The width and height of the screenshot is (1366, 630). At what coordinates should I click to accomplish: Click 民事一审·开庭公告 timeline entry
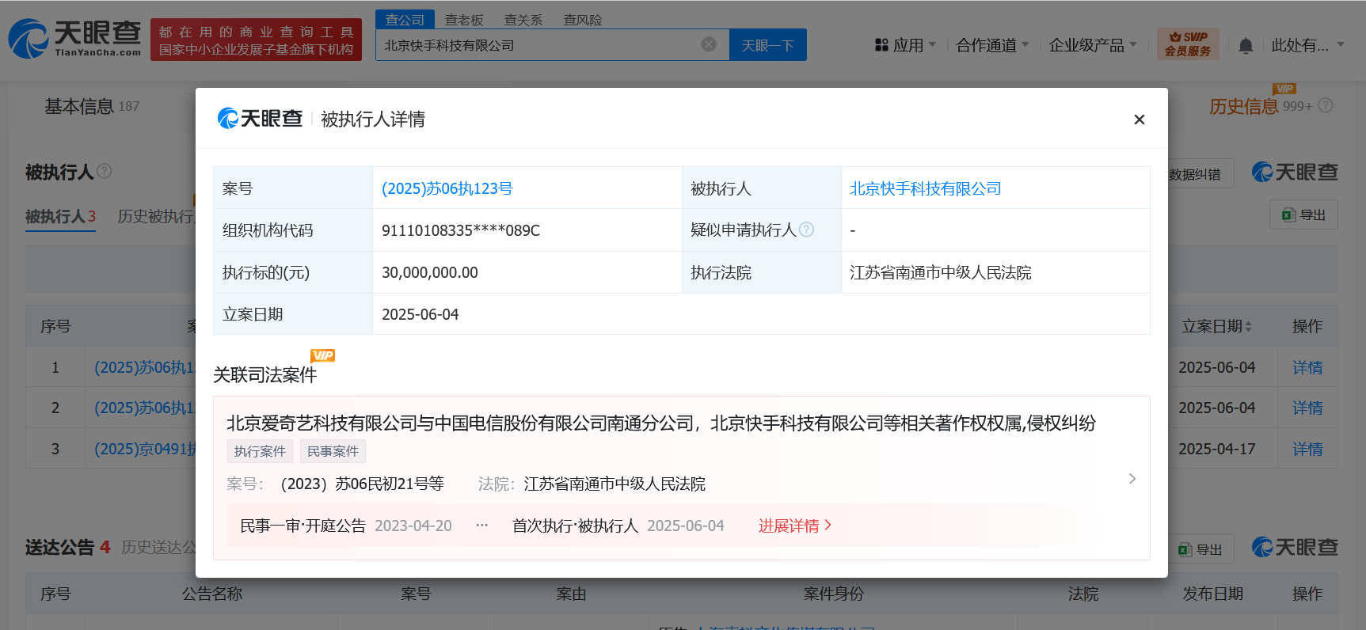pos(303,526)
